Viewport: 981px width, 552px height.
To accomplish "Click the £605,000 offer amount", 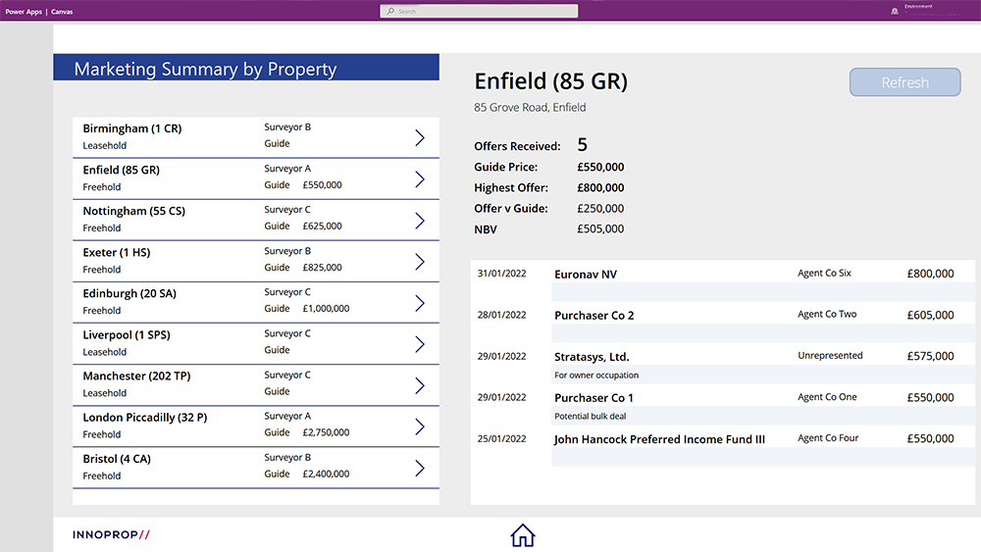I will click(x=930, y=315).
